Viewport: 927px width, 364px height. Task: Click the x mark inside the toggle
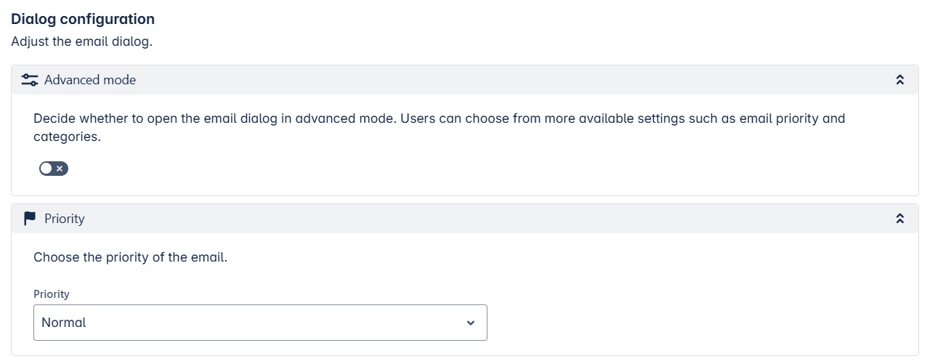[x=60, y=169]
